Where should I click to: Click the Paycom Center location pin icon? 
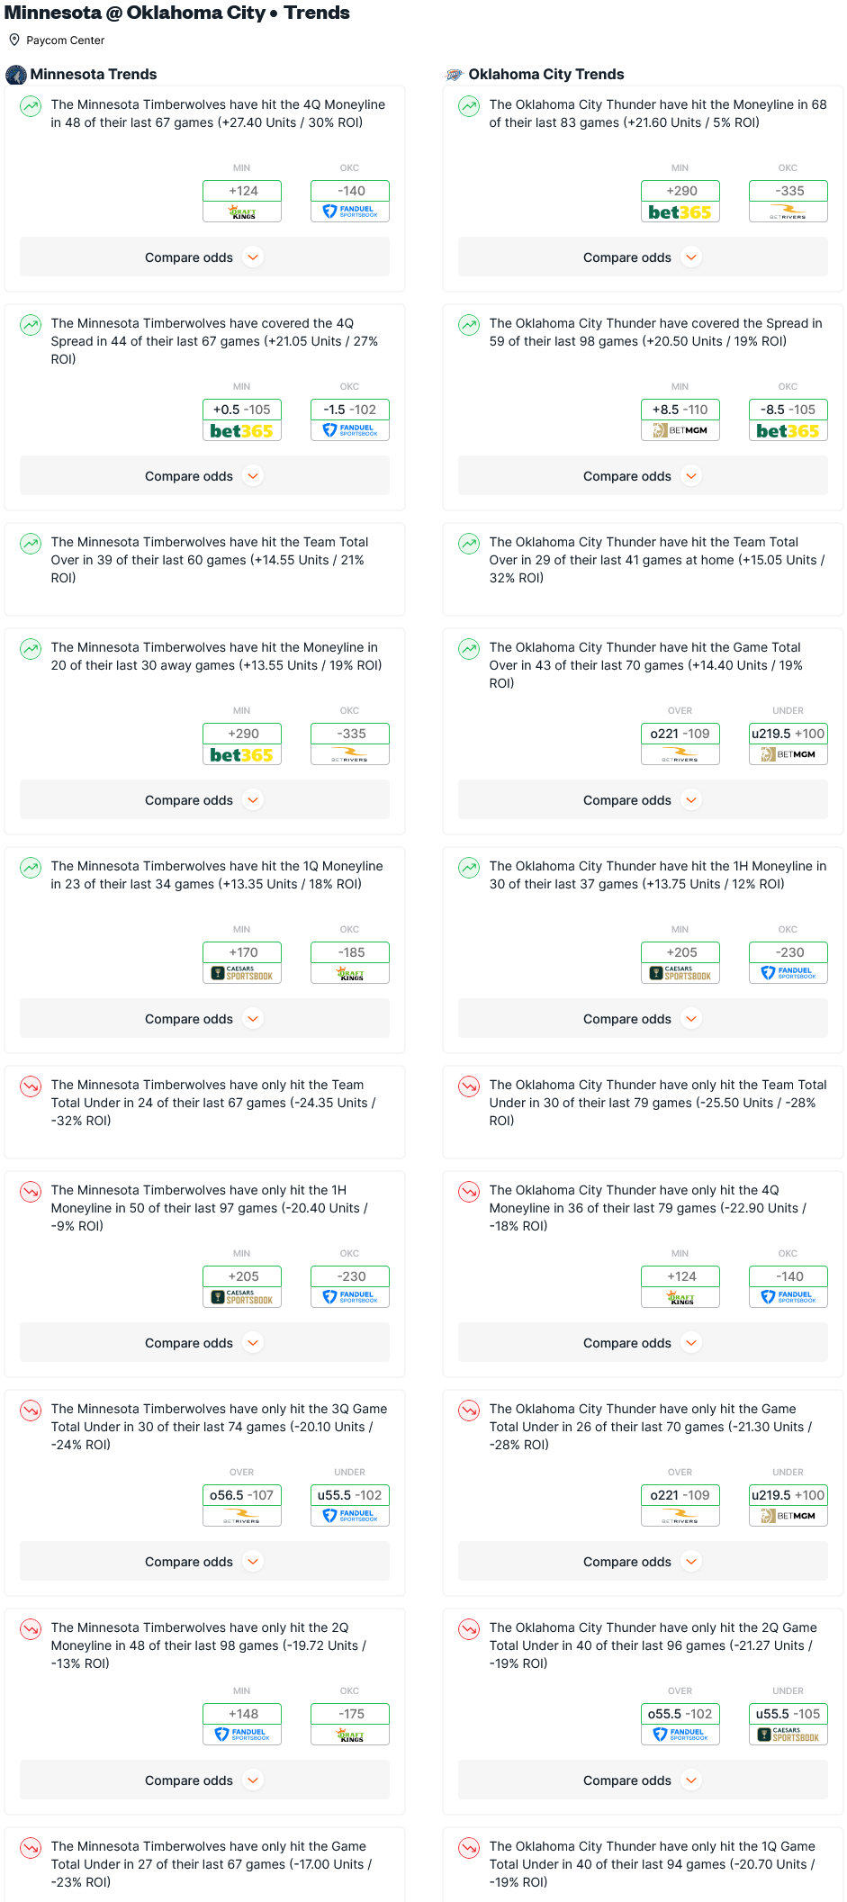tap(14, 40)
